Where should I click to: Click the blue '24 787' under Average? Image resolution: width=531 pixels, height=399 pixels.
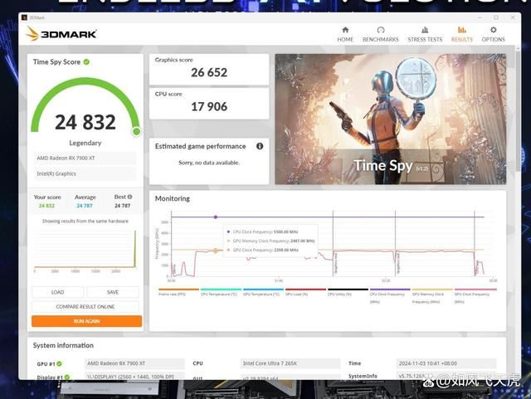click(x=85, y=206)
